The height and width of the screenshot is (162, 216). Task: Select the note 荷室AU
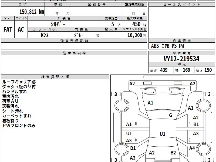pos(10,101)
